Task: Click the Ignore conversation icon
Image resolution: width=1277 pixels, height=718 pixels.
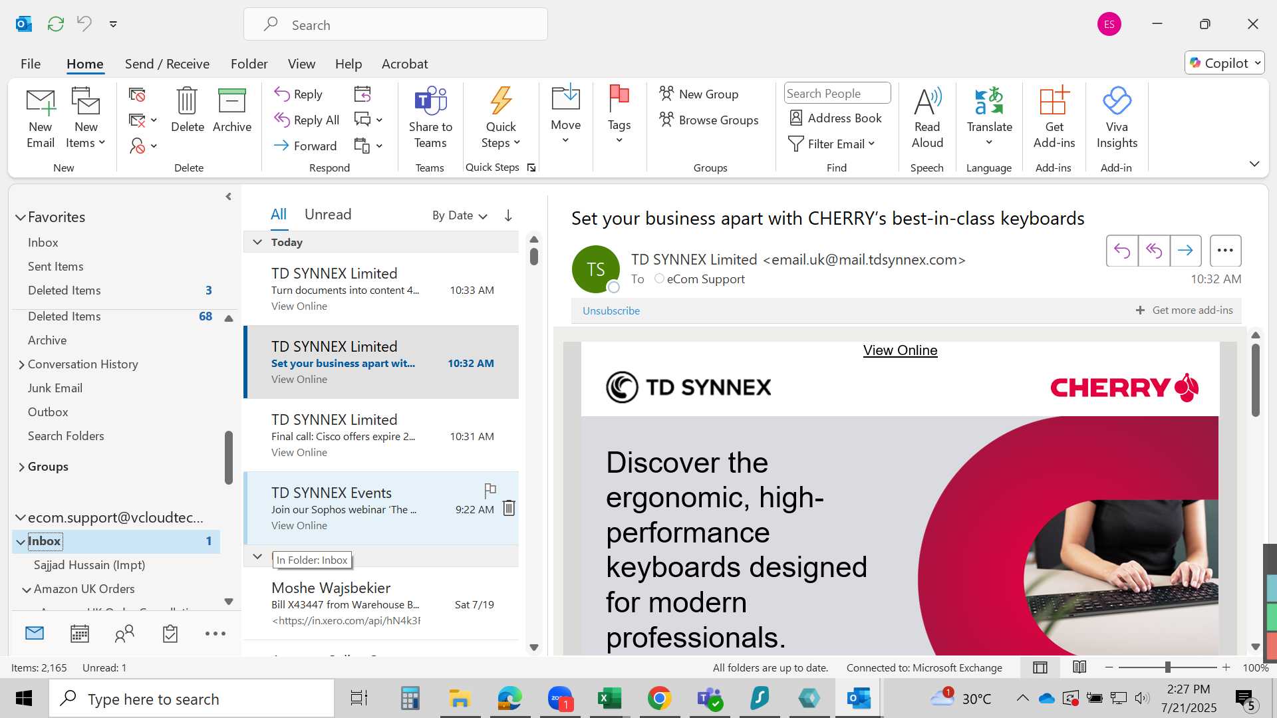Action: 137,94
